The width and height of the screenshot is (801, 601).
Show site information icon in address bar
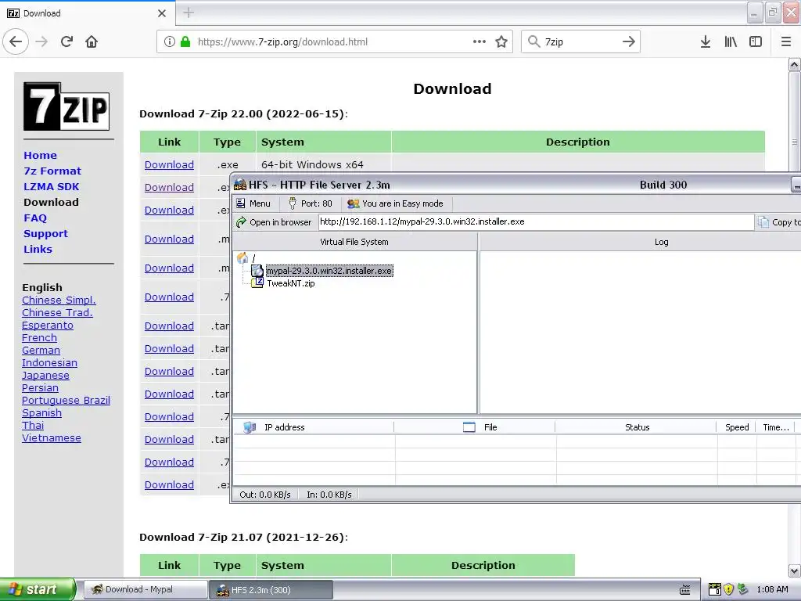pyautogui.click(x=170, y=41)
